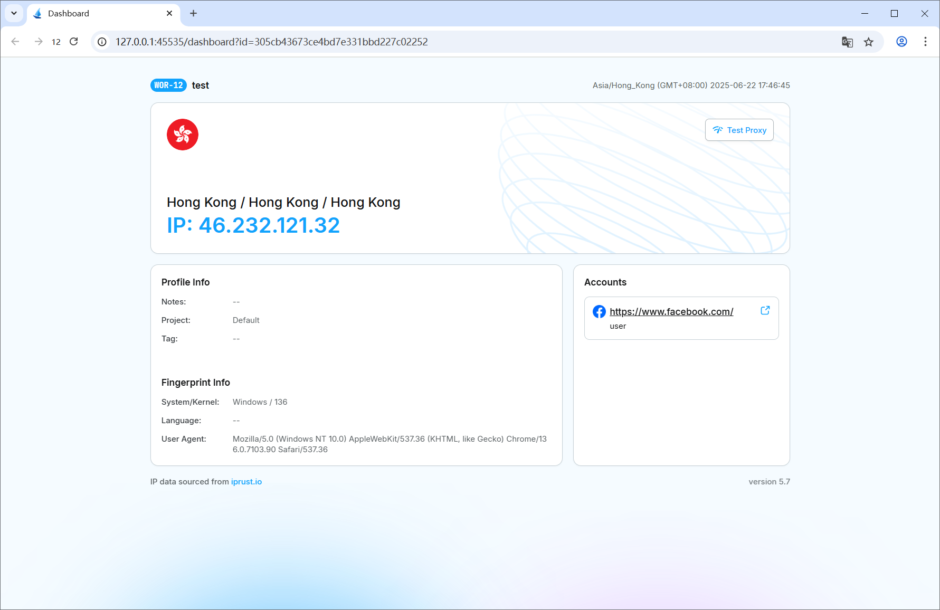Expand the tab search dropdown arrow

14,13
